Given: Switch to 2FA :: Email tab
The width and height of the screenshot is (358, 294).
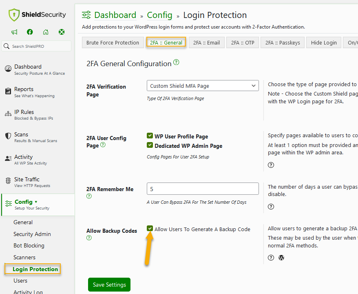Looking at the screenshot, I should click(207, 43).
